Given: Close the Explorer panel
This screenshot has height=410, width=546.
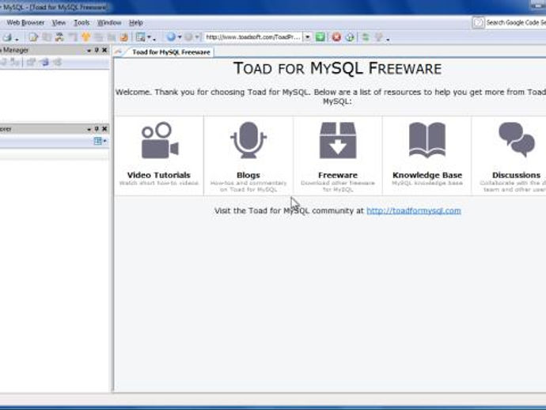Looking at the screenshot, I should click(104, 129).
